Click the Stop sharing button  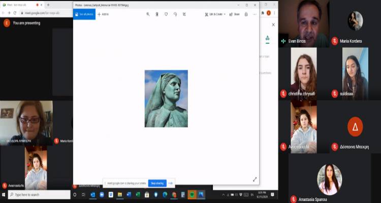pyautogui.click(x=157, y=183)
